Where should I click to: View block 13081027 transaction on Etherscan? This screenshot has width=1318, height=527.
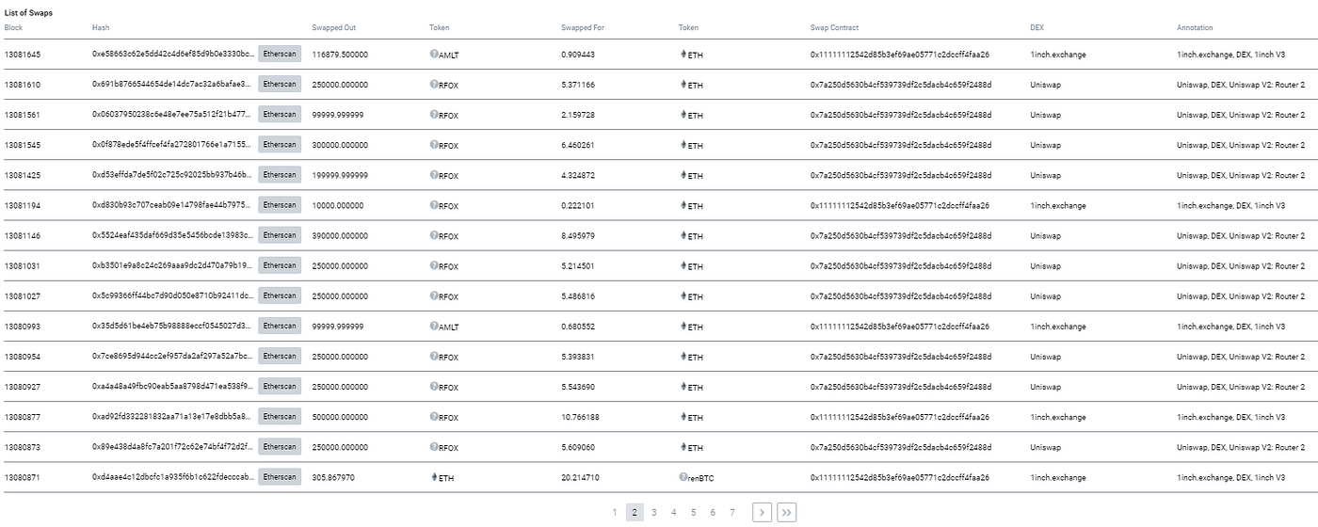point(280,295)
